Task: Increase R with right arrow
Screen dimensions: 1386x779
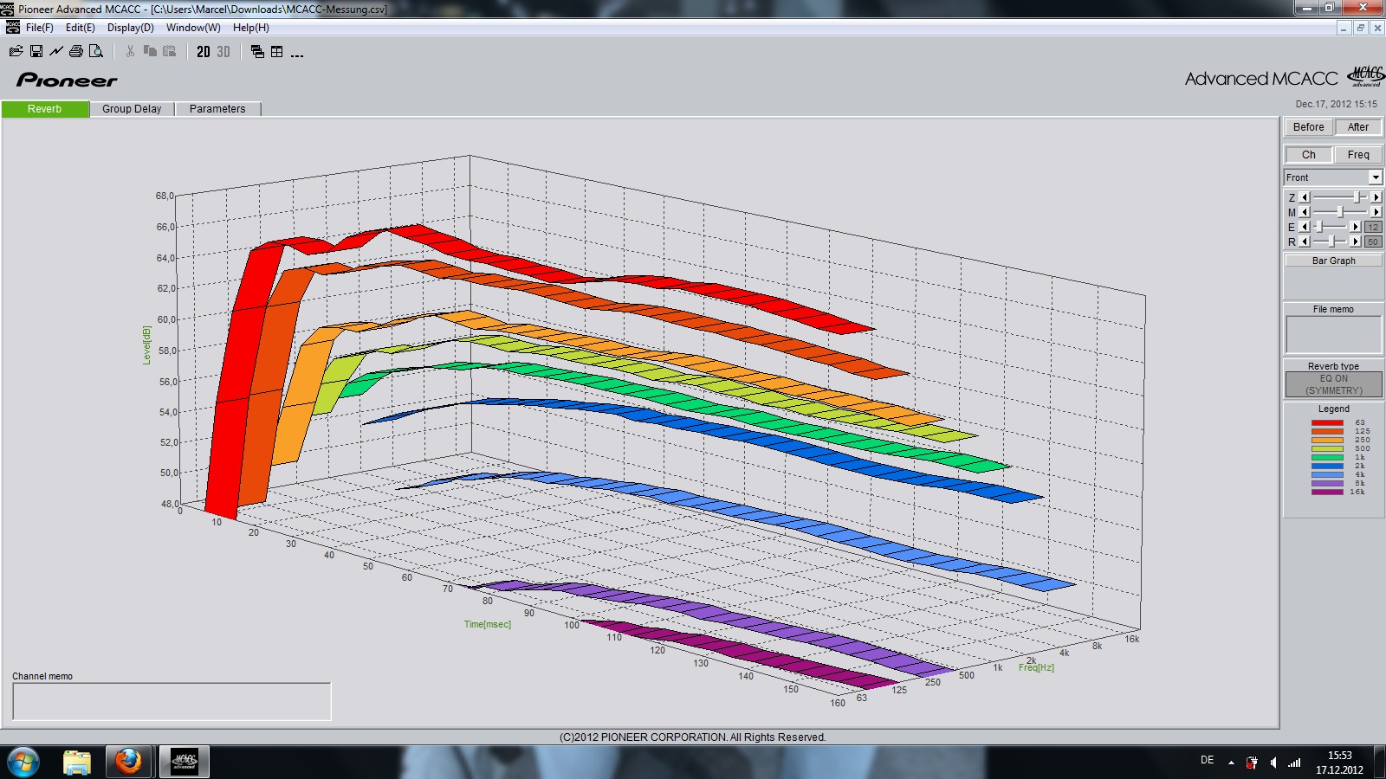Action: (1356, 241)
